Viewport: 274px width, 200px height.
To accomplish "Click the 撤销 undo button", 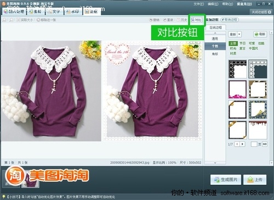I will coord(155,20).
